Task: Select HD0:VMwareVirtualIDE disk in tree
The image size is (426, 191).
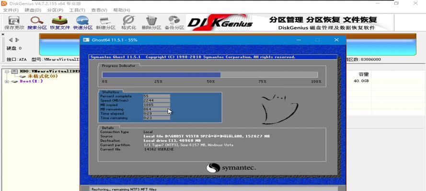Action: click(49, 71)
